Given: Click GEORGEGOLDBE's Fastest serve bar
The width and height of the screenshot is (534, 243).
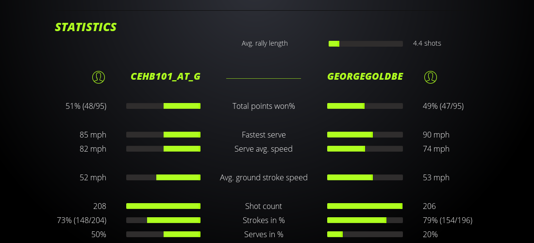Looking at the screenshot, I should pyautogui.click(x=365, y=135).
